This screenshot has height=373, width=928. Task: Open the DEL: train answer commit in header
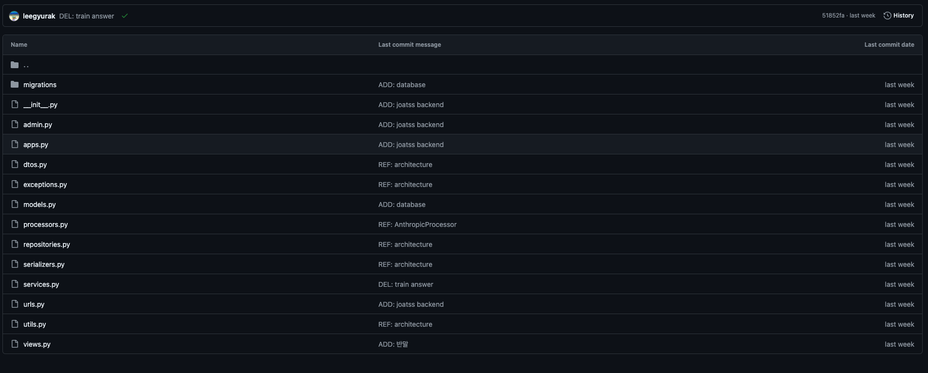coord(87,16)
